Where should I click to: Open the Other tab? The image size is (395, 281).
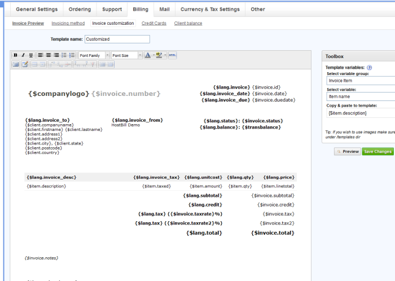tap(258, 10)
